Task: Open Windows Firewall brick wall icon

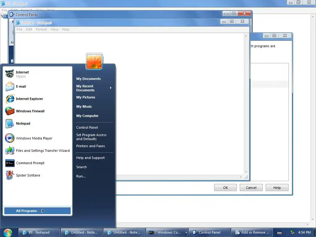Action: pos(10,111)
